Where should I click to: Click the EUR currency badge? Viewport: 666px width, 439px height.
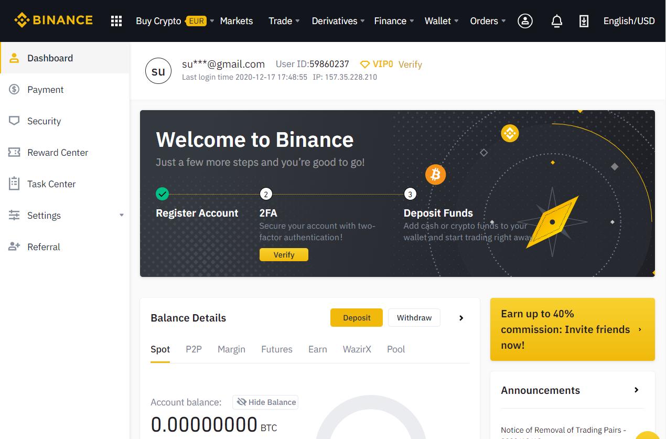click(x=197, y=21)
